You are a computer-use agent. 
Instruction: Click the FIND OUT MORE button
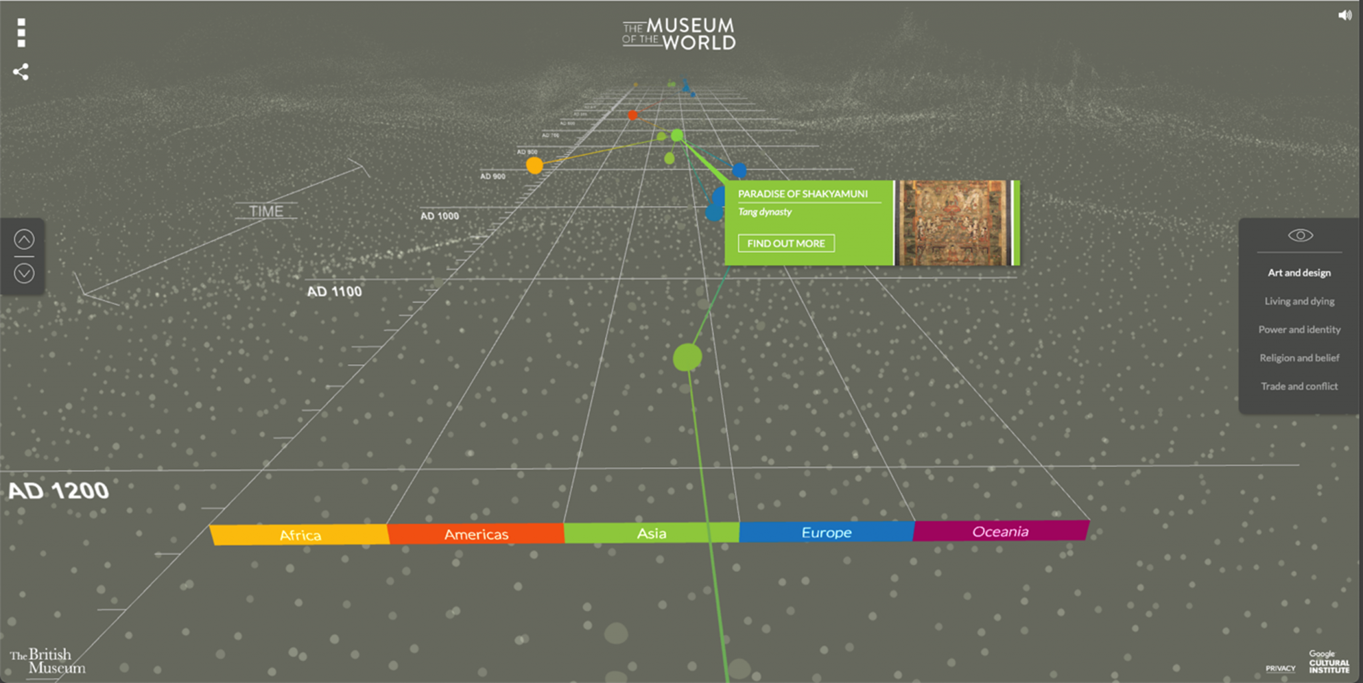click(x=787, y=243)
